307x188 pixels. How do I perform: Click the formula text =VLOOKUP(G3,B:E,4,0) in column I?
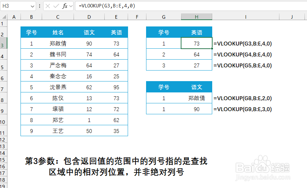[243, 43]
